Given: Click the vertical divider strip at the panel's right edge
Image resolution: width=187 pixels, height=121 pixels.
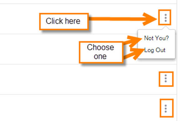Looking at the screenshot, I should tap(177, 60).
